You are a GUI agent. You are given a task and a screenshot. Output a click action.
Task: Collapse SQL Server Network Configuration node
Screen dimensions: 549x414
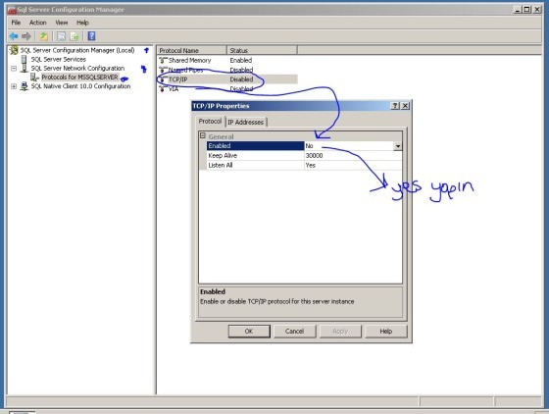click(14, 69)
